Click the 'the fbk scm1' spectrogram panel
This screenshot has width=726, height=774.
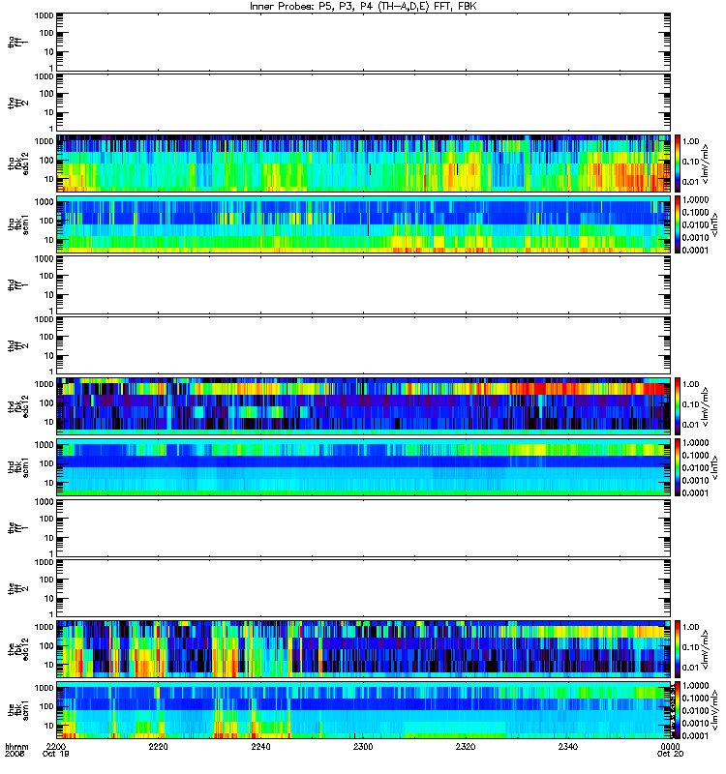(x=364, y=710)
